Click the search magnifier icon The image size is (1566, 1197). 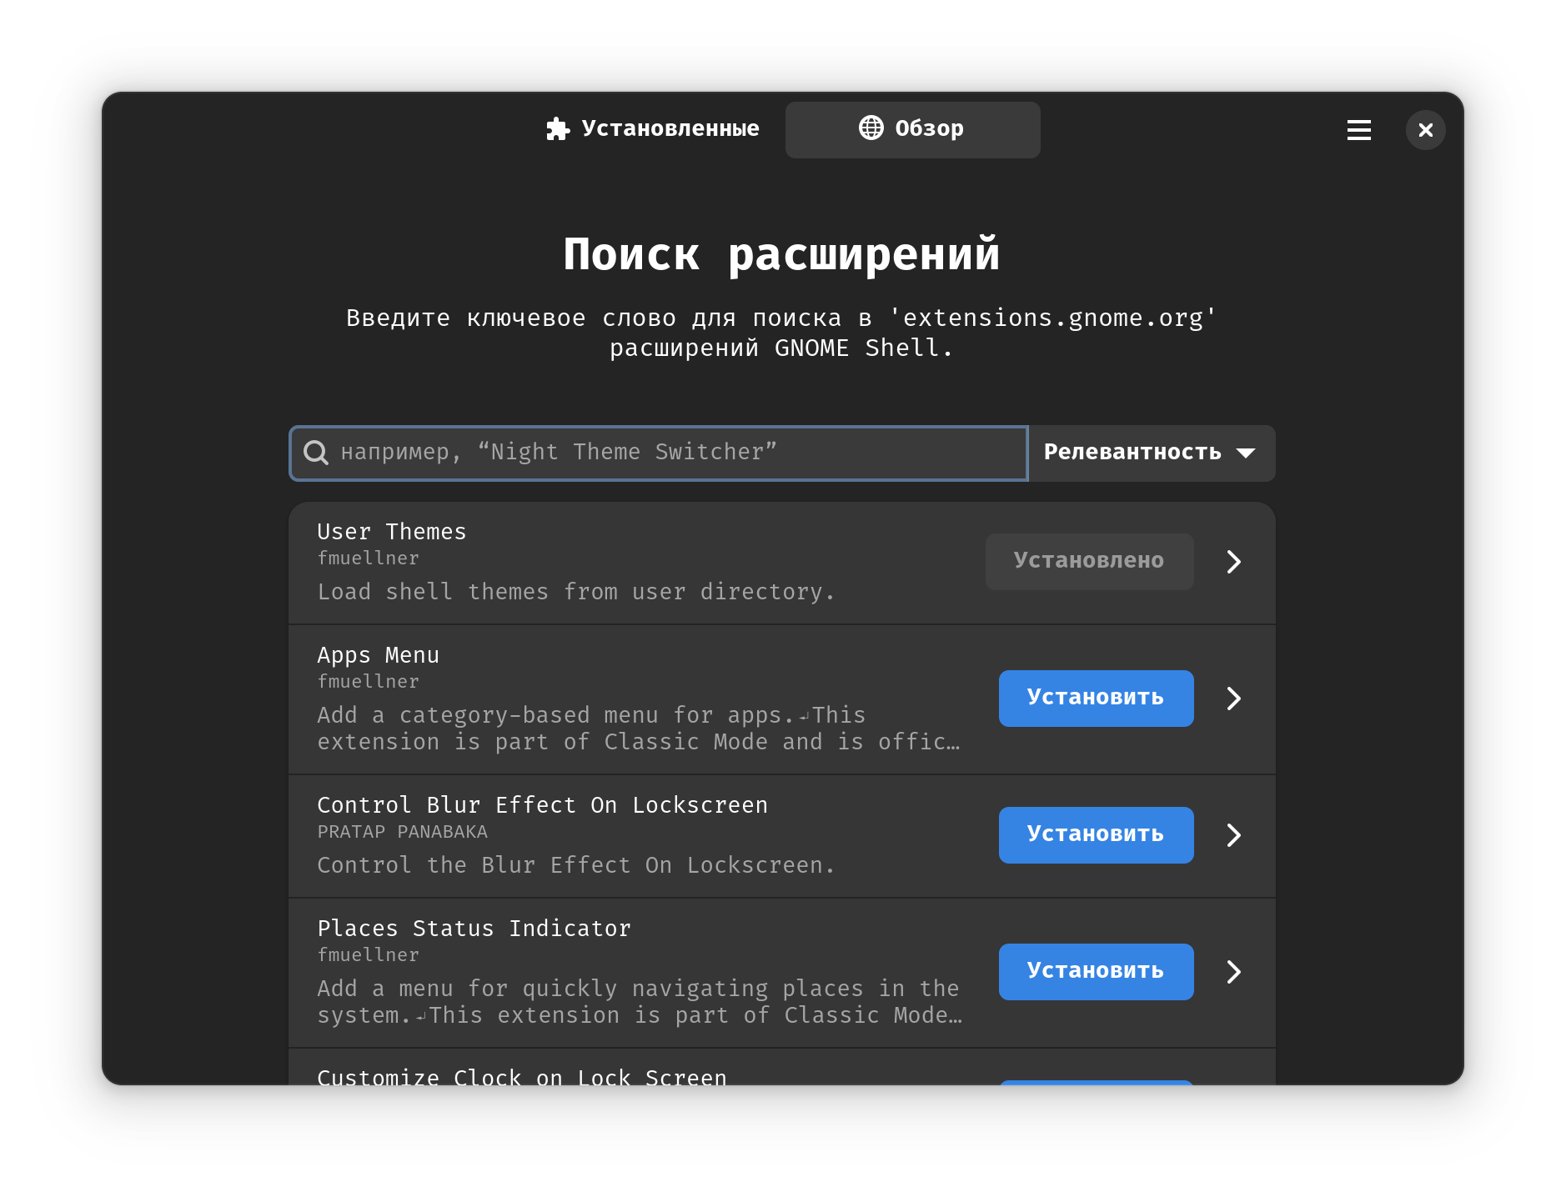click(x=316, y=453)
